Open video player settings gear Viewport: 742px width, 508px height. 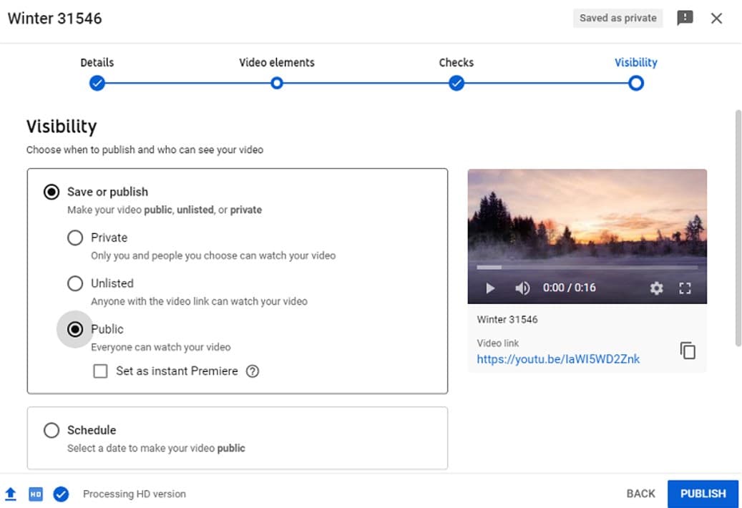coord(656,288)
